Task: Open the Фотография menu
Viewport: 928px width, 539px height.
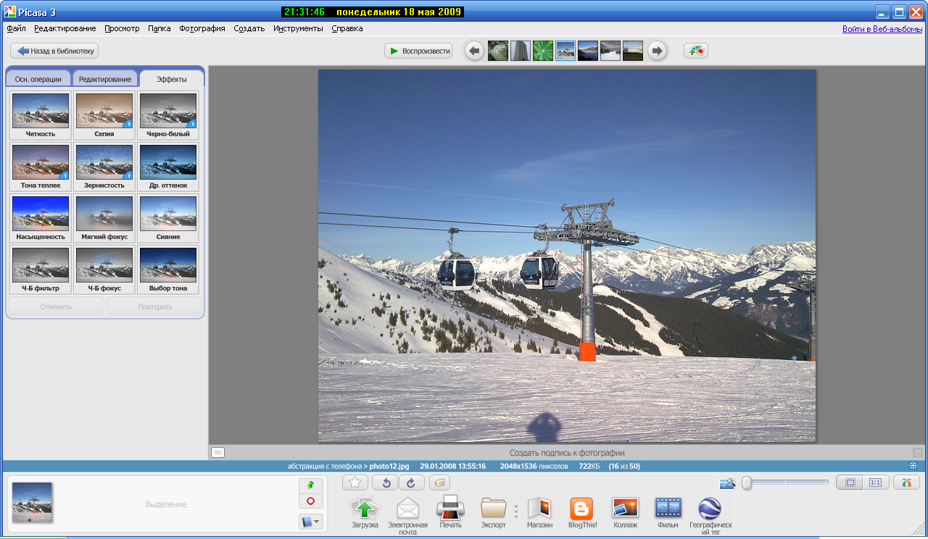Action: (202, 29)
